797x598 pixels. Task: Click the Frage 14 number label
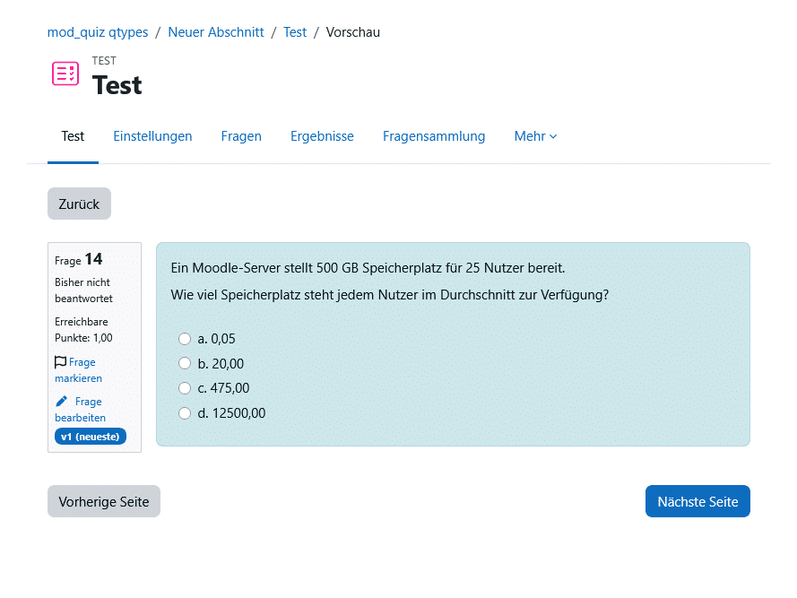point(78,259)
